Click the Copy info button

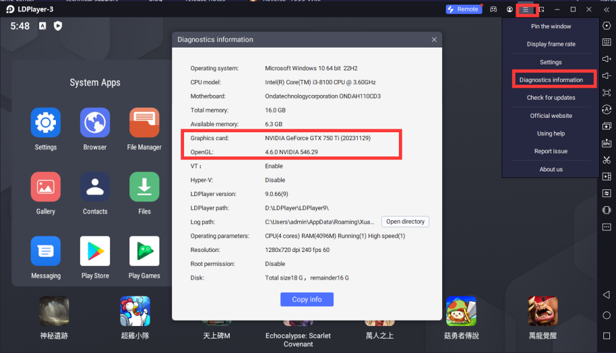(307, 299)
